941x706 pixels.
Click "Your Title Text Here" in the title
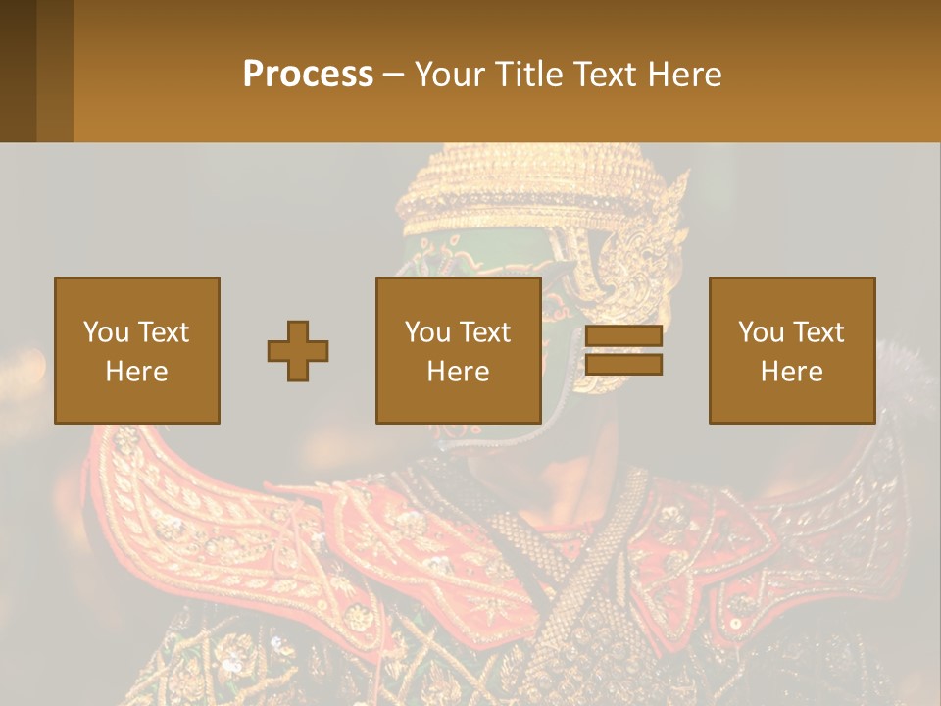(568, 74)
